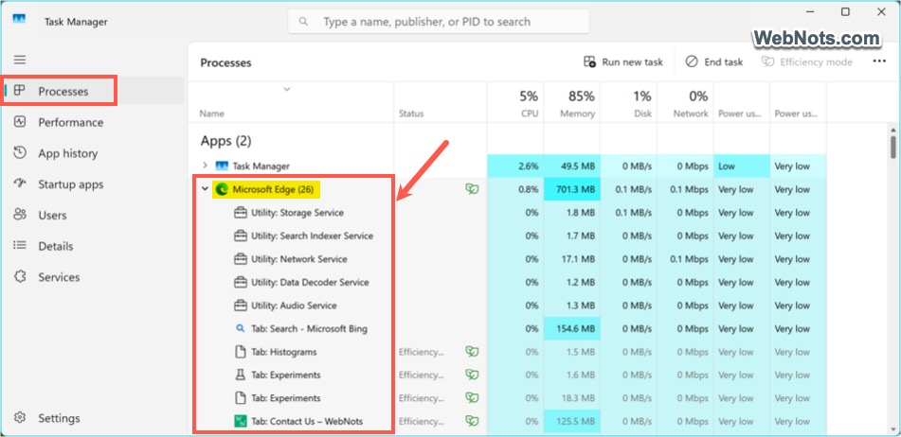Go to the Users page
This screenshot has width=901, height=437.
tap(93, 215)
